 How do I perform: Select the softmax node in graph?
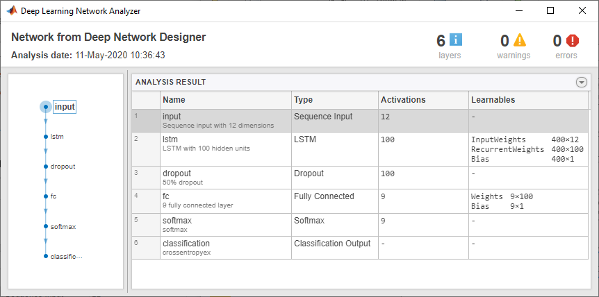tap(46, 226)
